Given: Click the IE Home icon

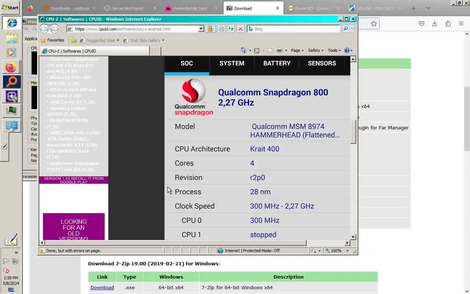Looking at the screenshot, I should click(243, 50).
